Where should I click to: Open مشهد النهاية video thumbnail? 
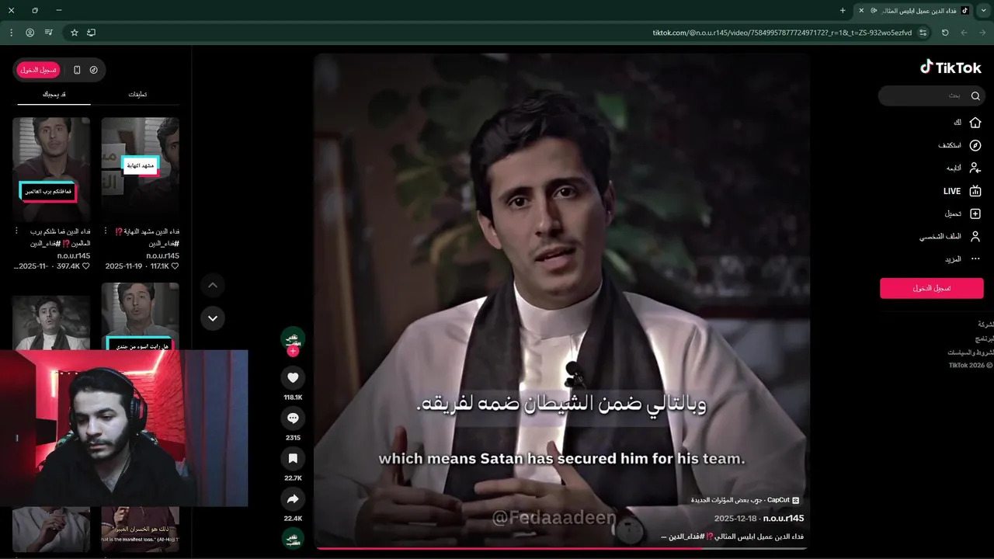pos(141,169)
